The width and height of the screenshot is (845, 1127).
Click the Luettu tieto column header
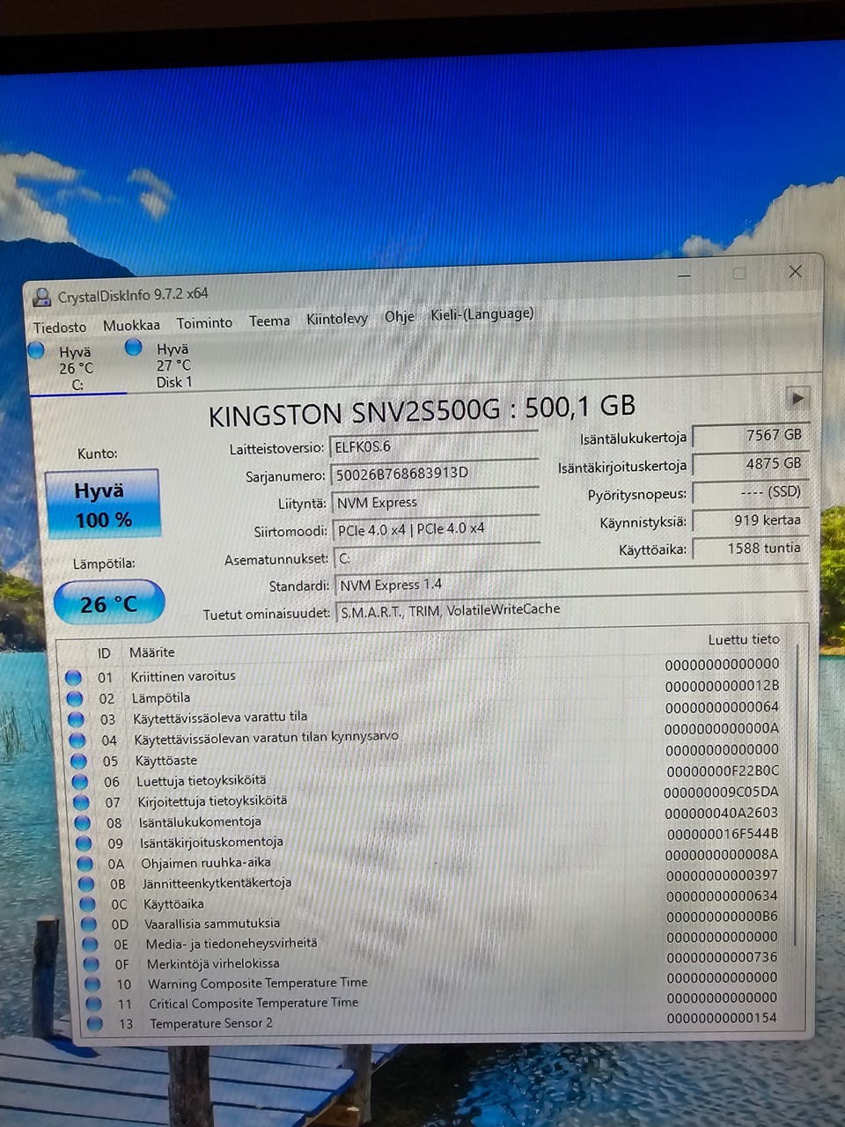pyautogui.click(x=744, y=640)
